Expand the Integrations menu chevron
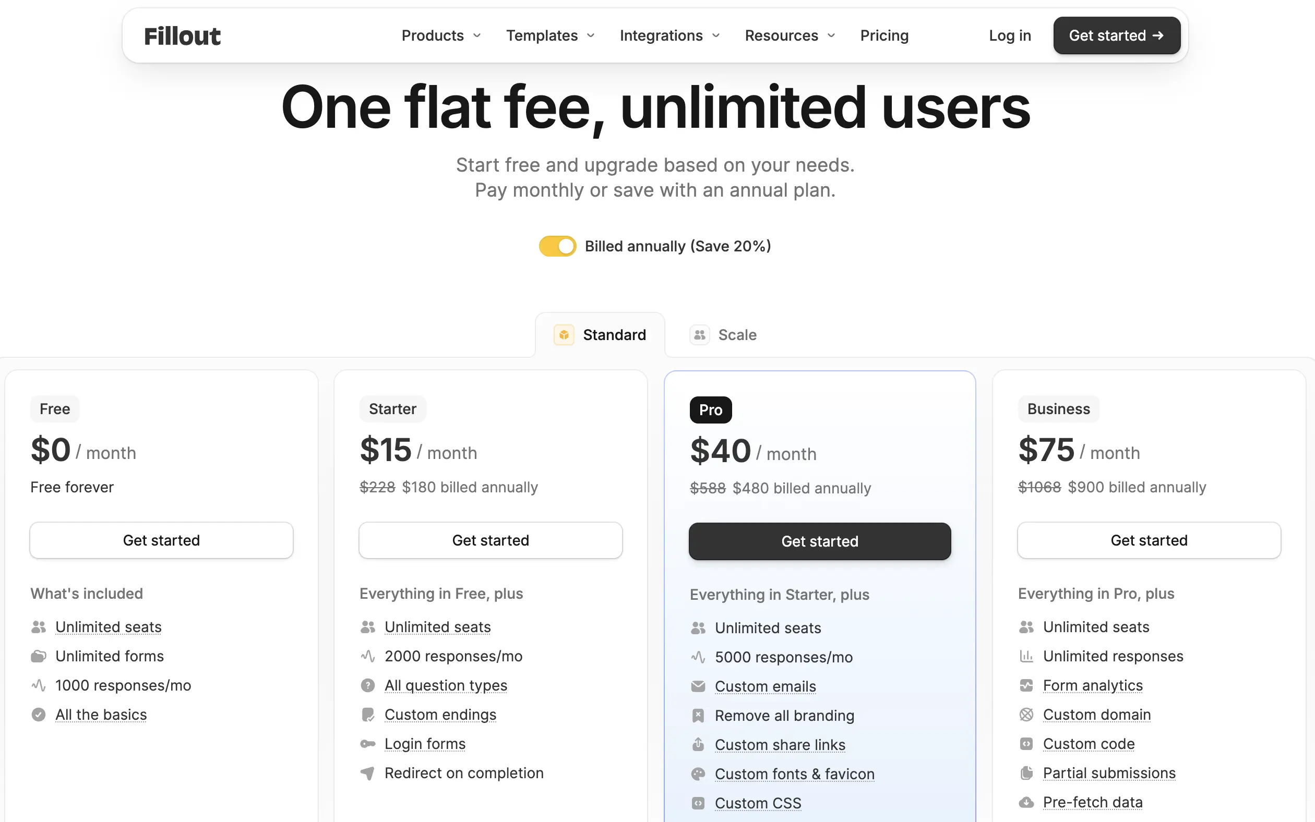Screen dimensions: 1315x822 (716, 36)
